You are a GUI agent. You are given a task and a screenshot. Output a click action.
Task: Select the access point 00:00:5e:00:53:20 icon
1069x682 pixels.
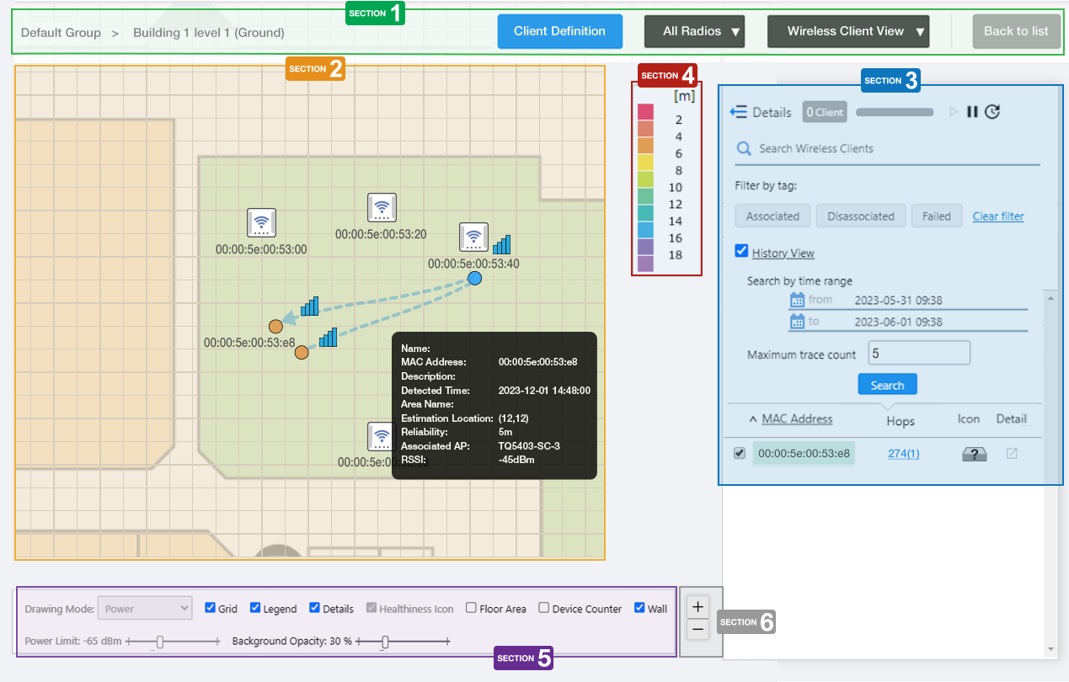[382, 207]
